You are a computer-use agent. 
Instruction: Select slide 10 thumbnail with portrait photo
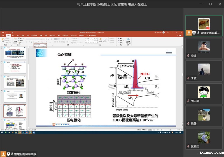(x=15, y=96)
